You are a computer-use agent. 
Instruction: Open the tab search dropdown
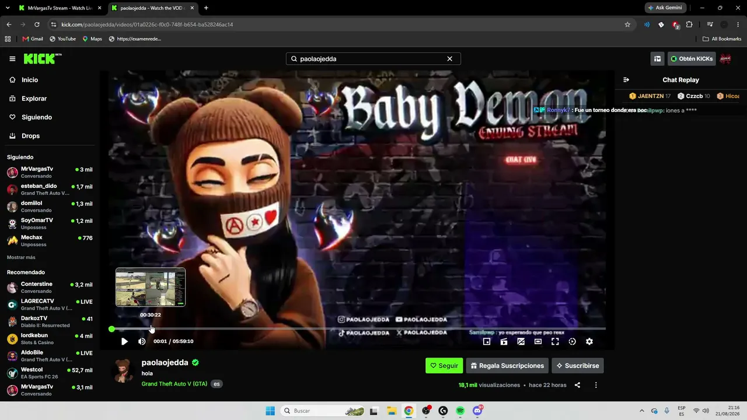click(8, 8)
